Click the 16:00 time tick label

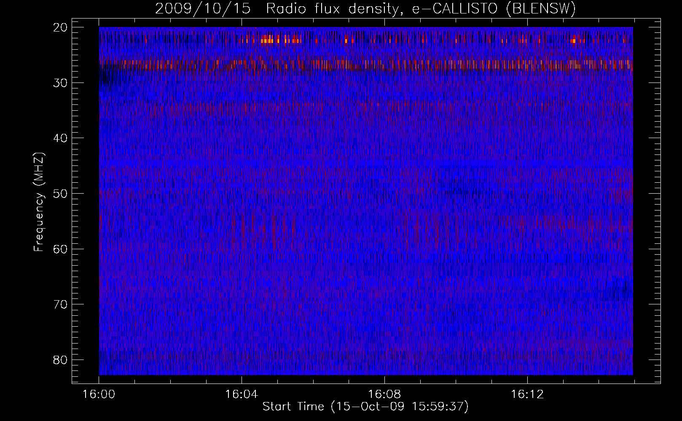click(99, 394)
